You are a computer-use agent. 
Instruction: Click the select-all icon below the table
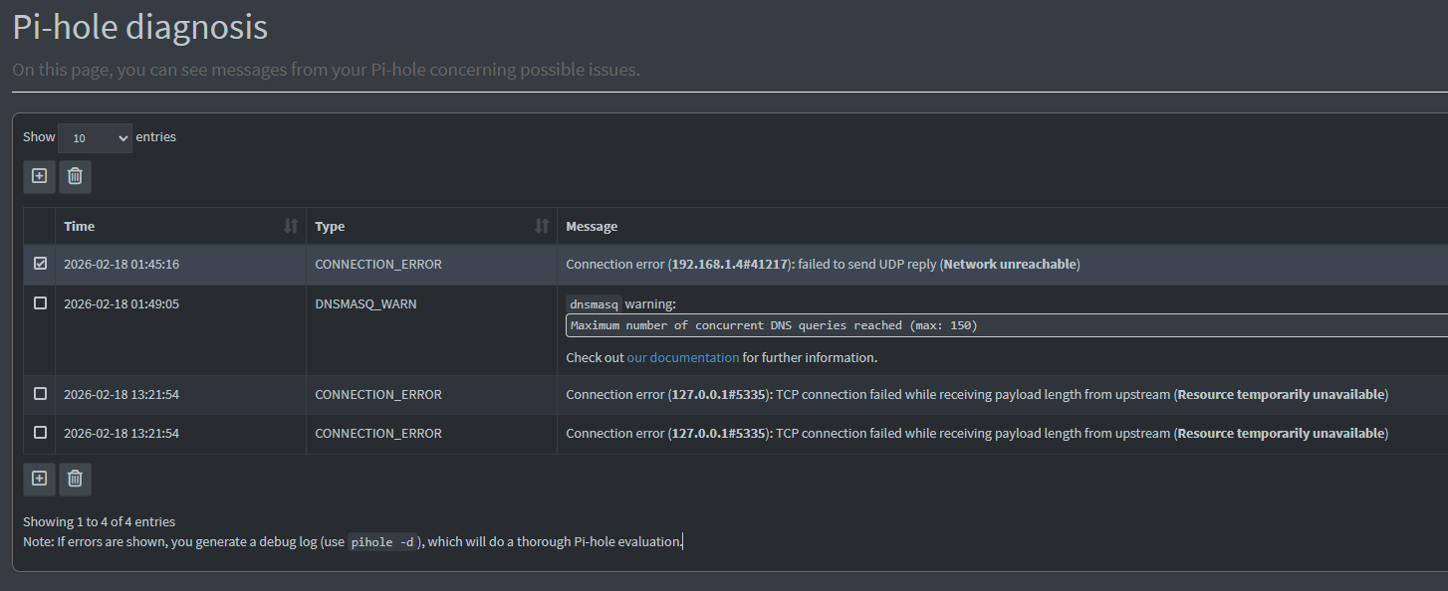coord(39,479)
